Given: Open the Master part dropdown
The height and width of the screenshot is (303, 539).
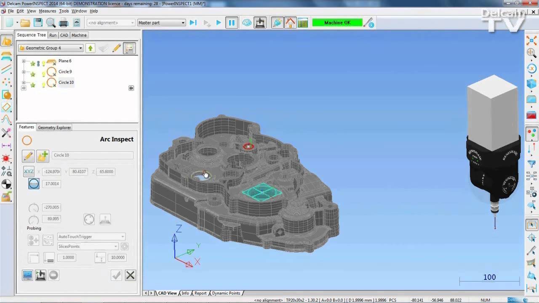Looking at the screenshot, I should tap(162, 23).
